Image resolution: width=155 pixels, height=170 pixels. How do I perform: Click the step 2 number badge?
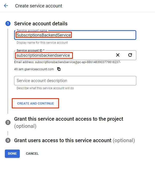click(8, 122)
